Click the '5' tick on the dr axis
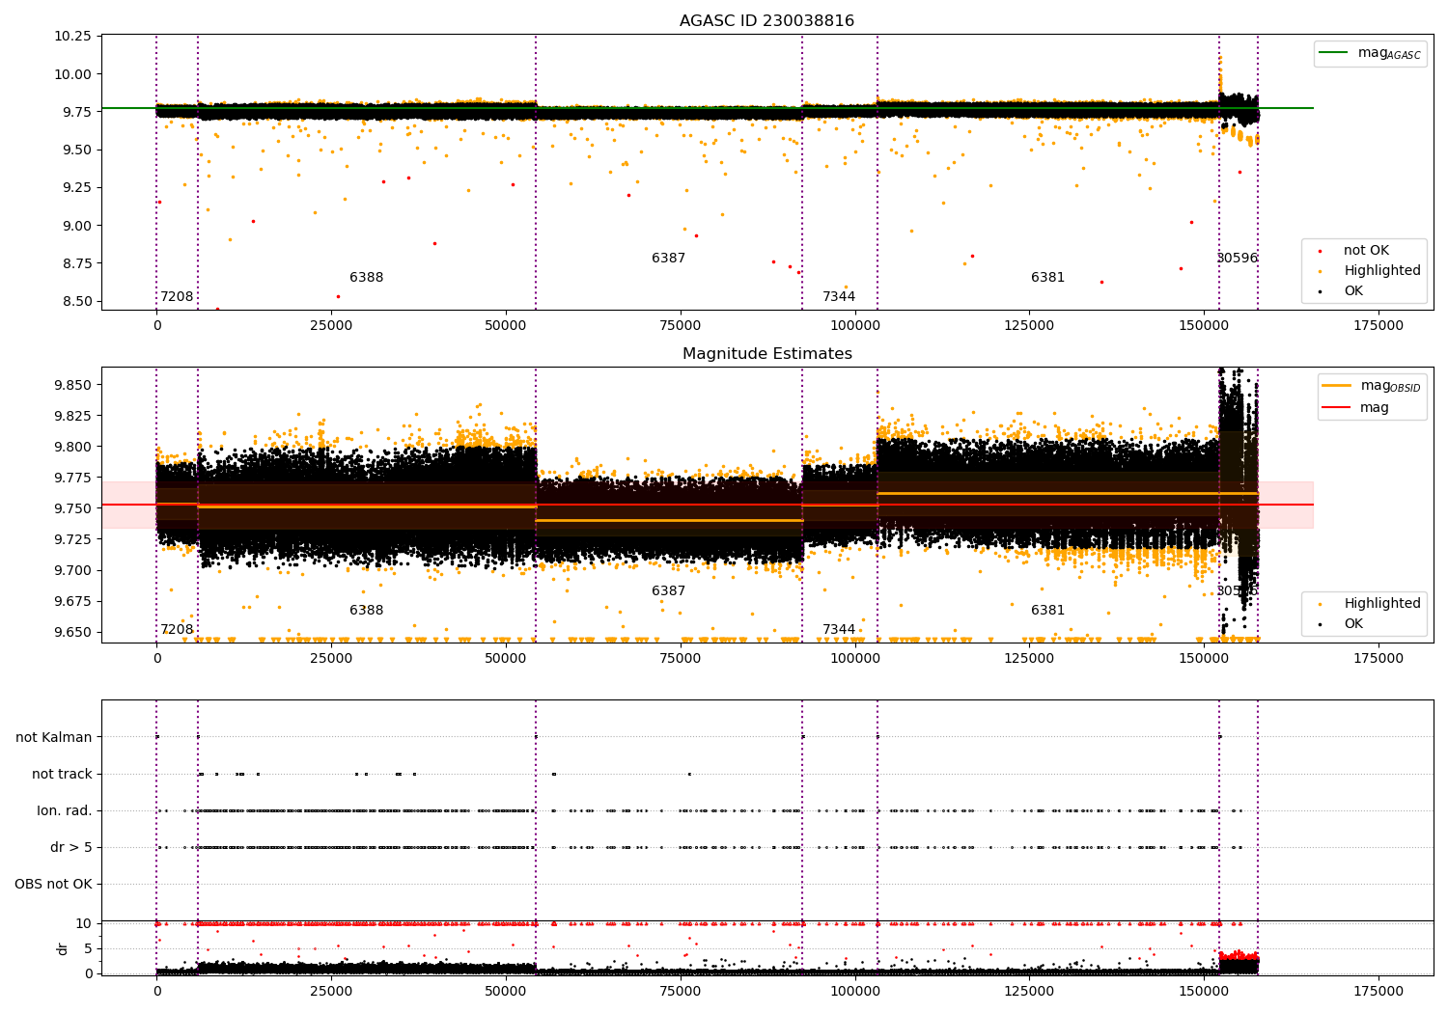Viewport: 1448px width, 1013px height. [88, 948]
